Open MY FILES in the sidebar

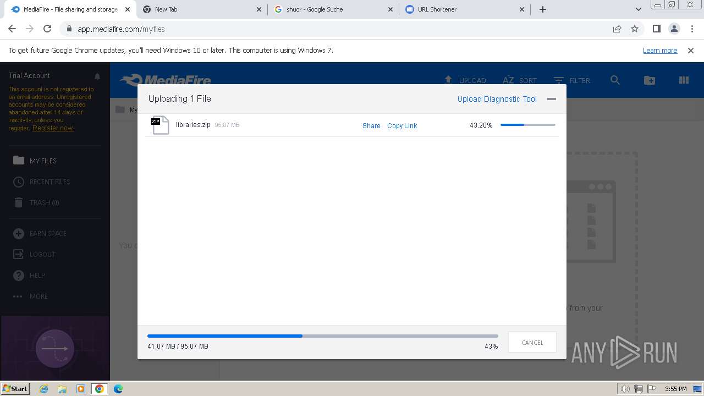coord(43,161)
